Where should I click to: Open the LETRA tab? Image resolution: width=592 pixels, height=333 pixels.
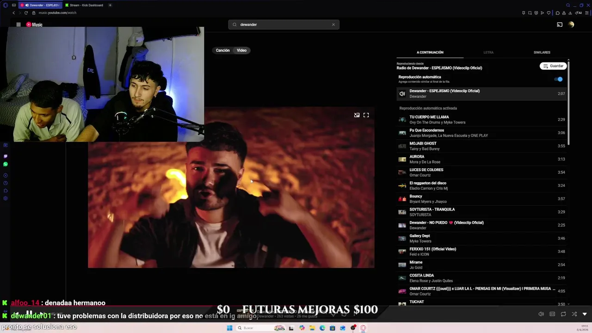(488, 52)
